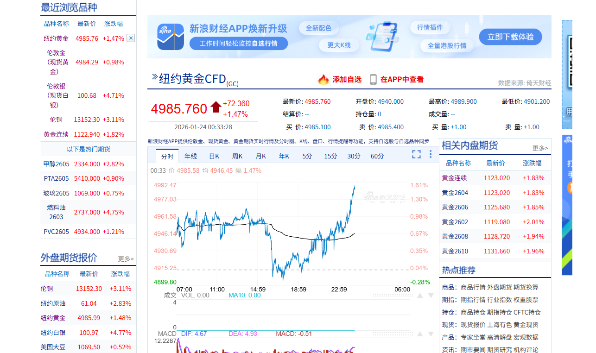596x353 pixels.
Task: Click the 最低价 4901.200 value
Action: point(537,101)
